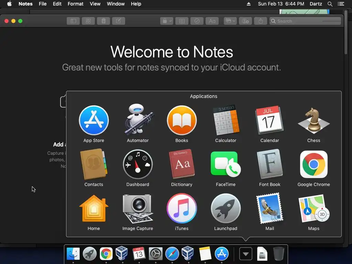
Task: Toggle the Notes folders sidebar button
Action: coord(73,21)
